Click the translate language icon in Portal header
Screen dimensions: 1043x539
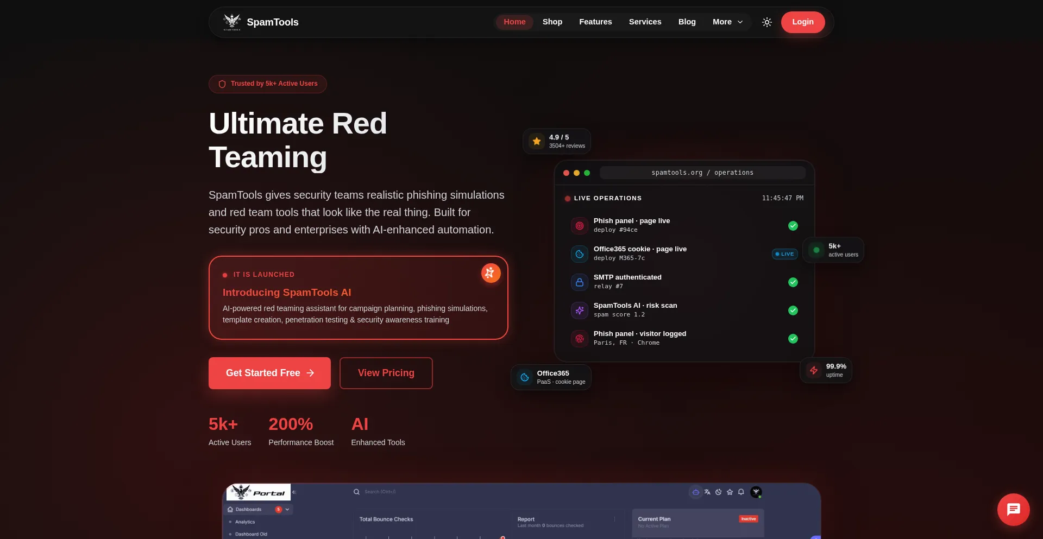tap(707, 492)
